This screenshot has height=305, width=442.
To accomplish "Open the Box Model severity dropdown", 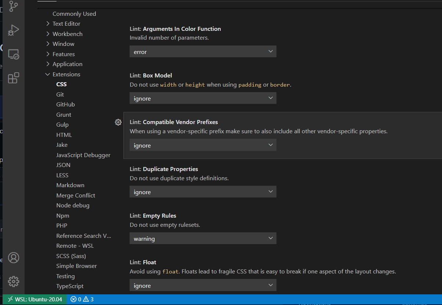I will pyautogui.click(x=203, y=98).
